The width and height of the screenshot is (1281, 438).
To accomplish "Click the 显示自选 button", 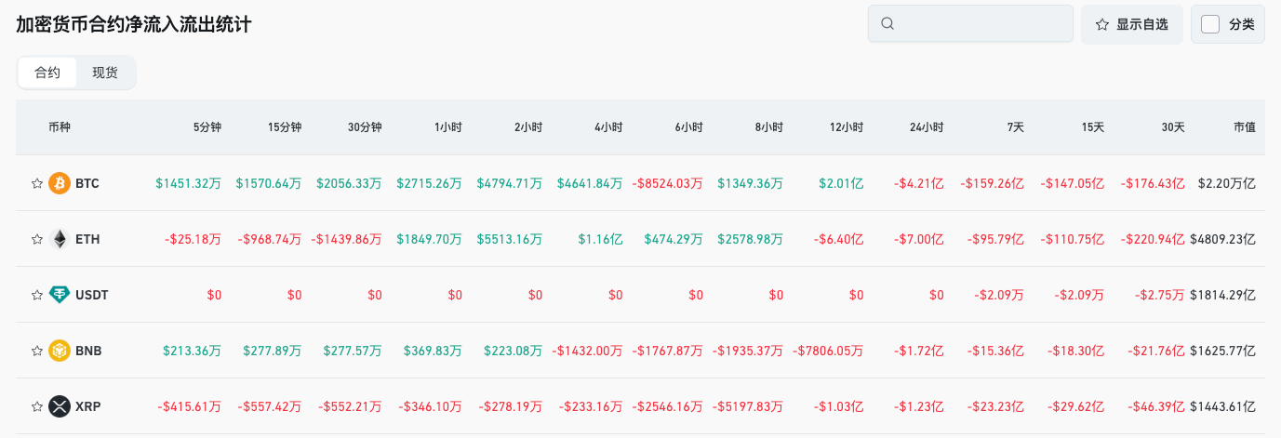I will click(1131, 24).
